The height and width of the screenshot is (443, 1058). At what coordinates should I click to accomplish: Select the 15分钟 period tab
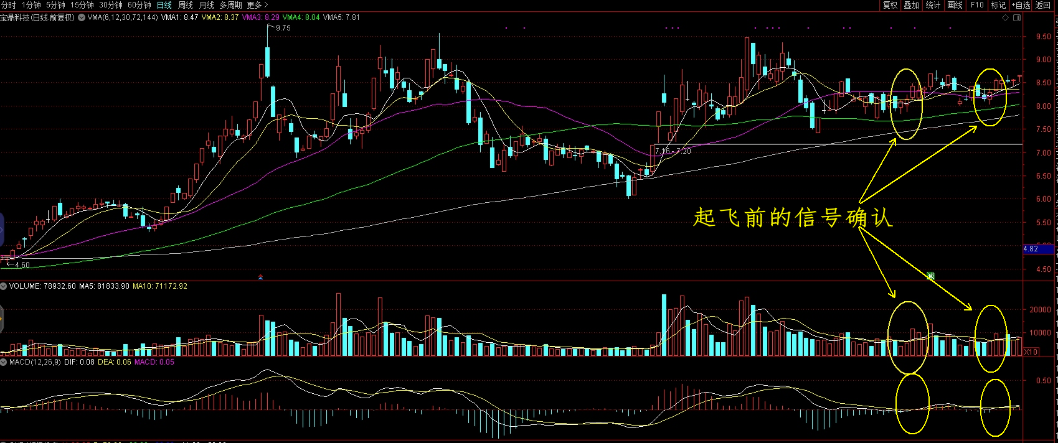pyautogui.click(x=82, y=5)
